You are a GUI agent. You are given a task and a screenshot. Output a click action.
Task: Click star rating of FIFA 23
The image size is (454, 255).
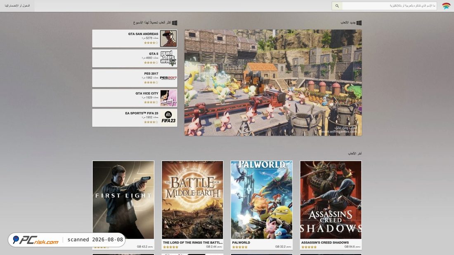tap(151, 122)
